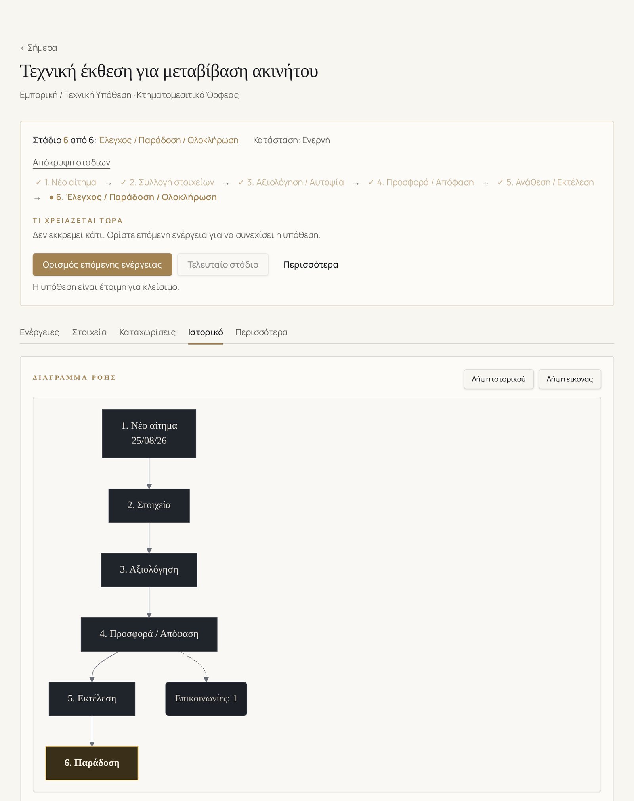This screenshot has height=801, width=634.
Task: Open the Περισσότερα tab
Action: 261,332
